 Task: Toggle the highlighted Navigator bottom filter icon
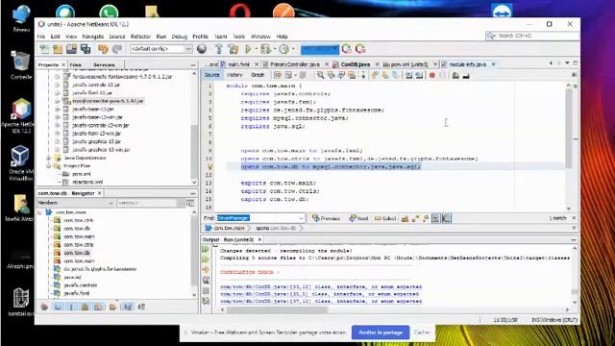tap(128, 307)
